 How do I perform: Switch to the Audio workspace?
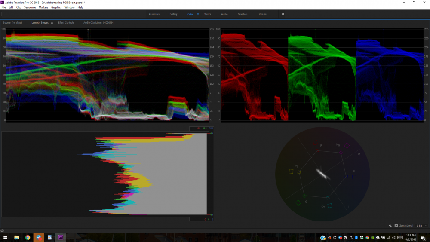pyautogui.click(x=224, y=14)
